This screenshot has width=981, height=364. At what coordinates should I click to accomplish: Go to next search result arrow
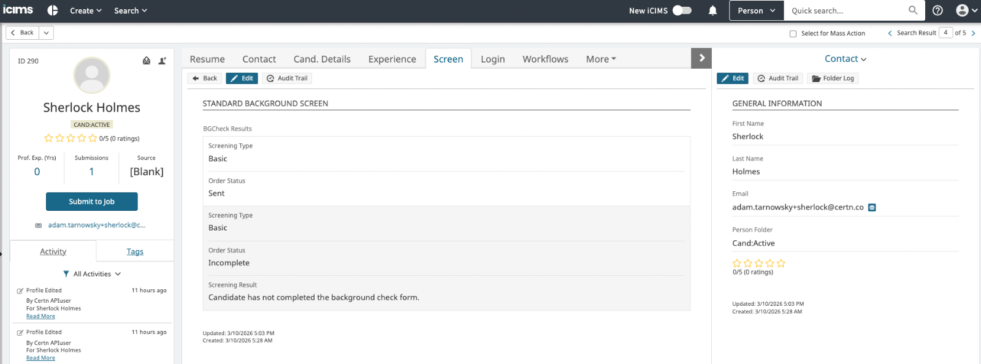(973, 33)
